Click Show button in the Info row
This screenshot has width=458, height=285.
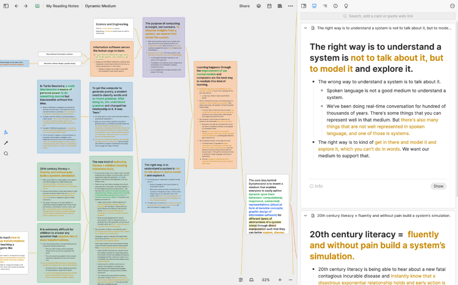click(438, 186)
